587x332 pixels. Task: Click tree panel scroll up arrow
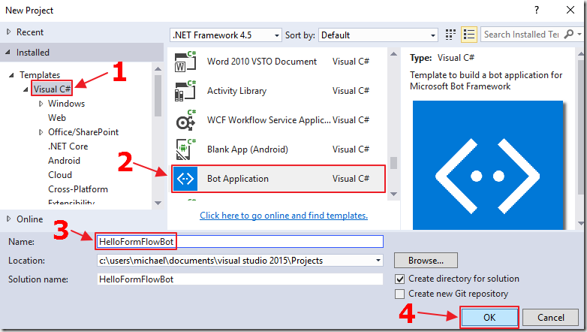158,69
